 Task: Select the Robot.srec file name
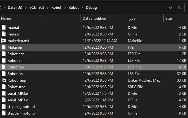[16, 87]
